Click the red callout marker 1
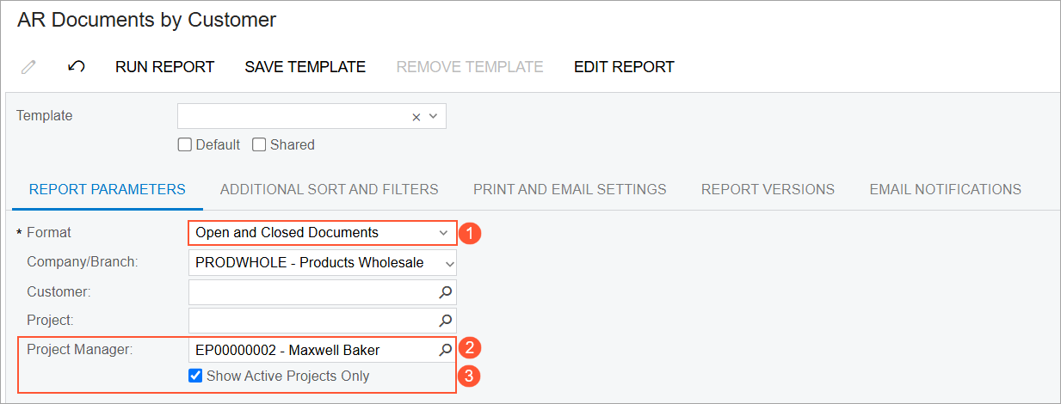This screenshot has width=1061, height=404. click(470, 233)
